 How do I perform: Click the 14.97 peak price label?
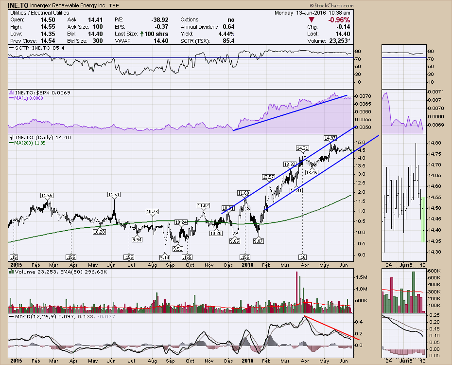pos(330,138)
